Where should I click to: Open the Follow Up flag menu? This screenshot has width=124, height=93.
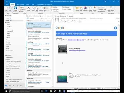(95, 10)
